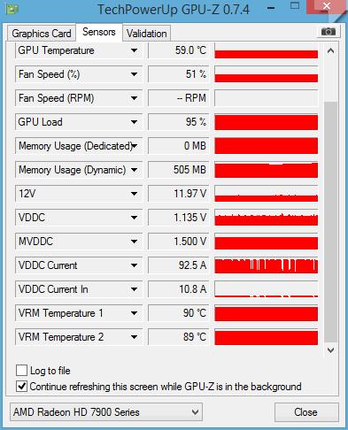
Task: Select AMD Radeon HD 7900 Series combo box
Action: (106, 412)
